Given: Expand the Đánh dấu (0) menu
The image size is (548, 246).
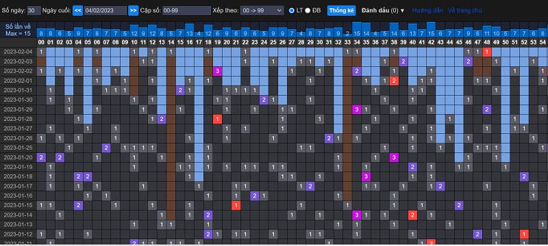Looking at the screenshot, I should coord(383,10).
